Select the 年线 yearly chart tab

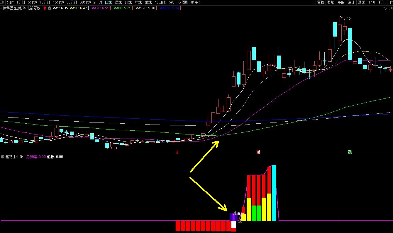138,2
